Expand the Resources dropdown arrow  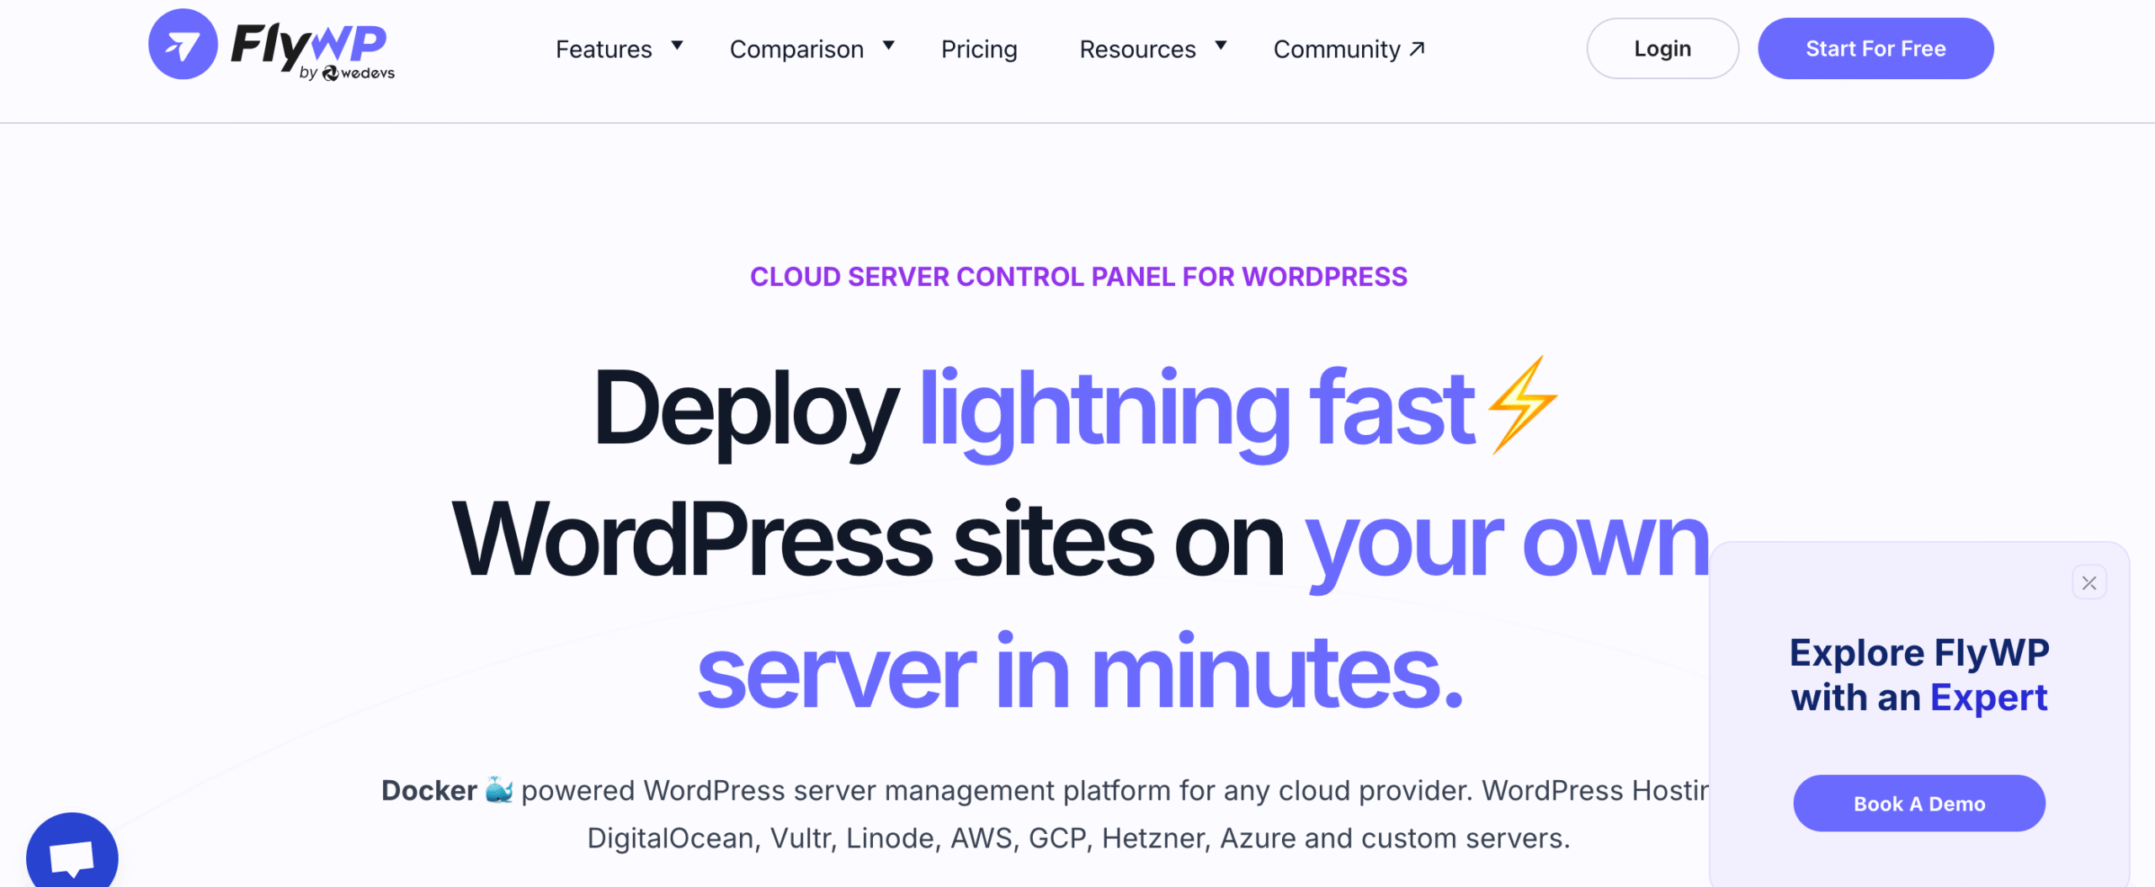click(x=1221, y=45)
